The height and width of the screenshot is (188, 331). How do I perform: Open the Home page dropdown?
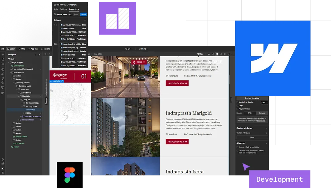[x=144, y=49]
